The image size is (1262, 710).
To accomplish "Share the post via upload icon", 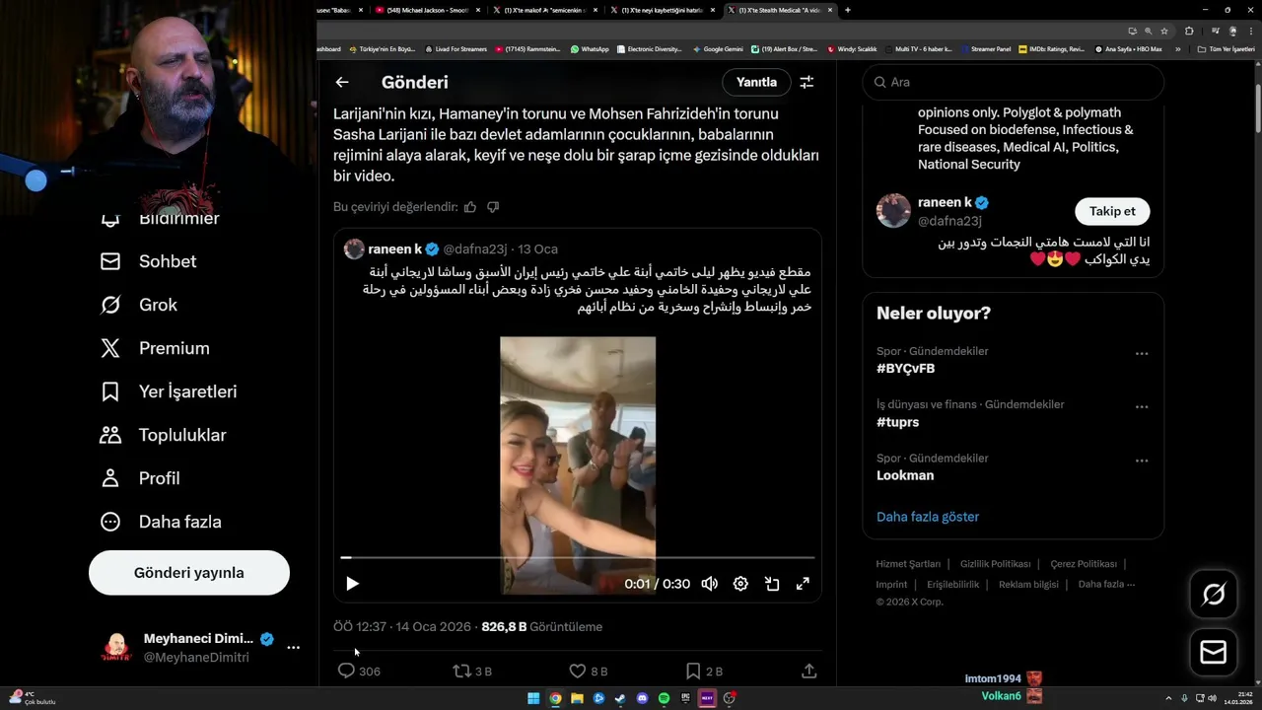I will [809, 671].
